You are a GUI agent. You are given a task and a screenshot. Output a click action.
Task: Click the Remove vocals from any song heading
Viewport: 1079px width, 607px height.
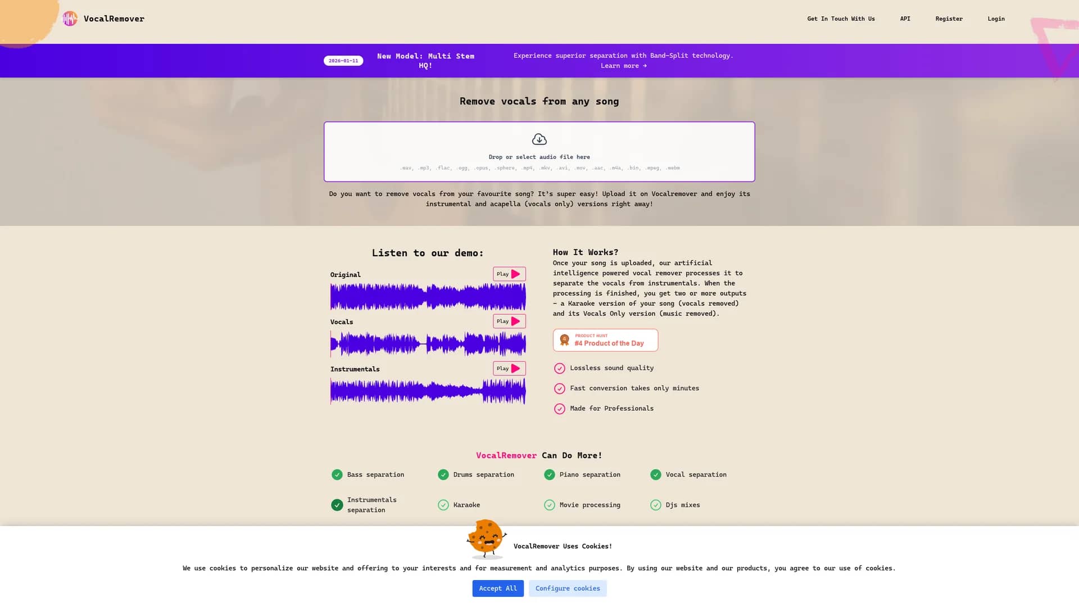539,101
